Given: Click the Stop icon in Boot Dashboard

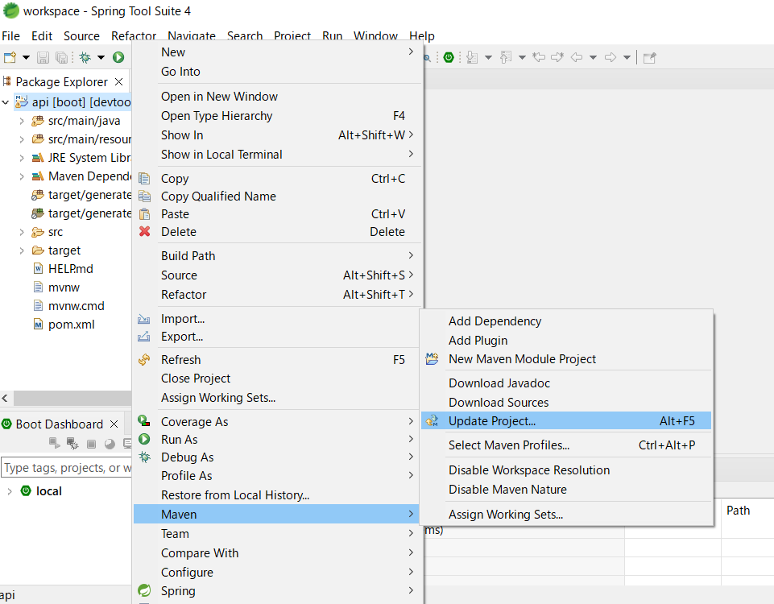Looking at the screenshot, I should pyautogui.click(x=91, y=444).
